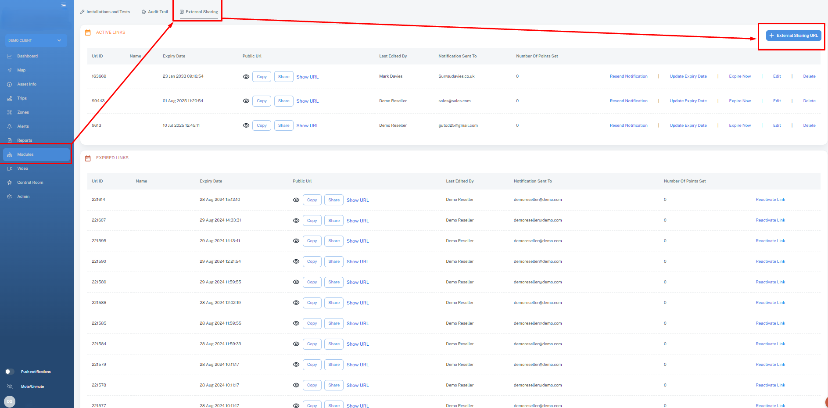Image resolution: width=828 pixels, height=408 pixels.
Task: Open the Dashboard from the sidebar
Action: [x=27, y=56]
